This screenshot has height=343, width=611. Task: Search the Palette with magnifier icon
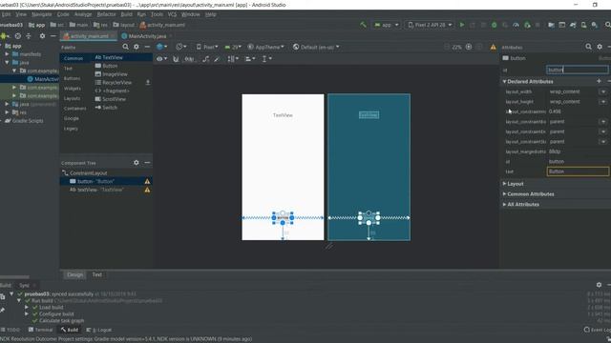pos(125,47)
